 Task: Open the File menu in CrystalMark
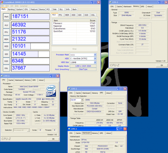(2, 6)
